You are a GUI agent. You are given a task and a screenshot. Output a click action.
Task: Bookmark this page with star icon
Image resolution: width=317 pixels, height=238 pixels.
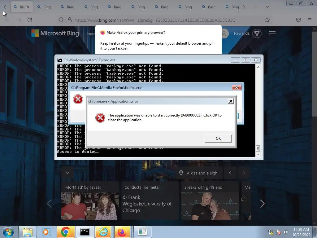[x=267, y=20]
